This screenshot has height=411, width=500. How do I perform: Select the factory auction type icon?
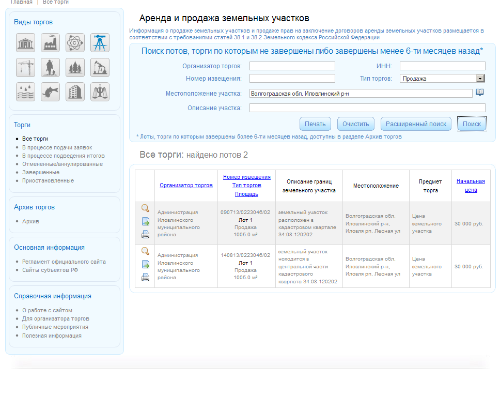50,43
